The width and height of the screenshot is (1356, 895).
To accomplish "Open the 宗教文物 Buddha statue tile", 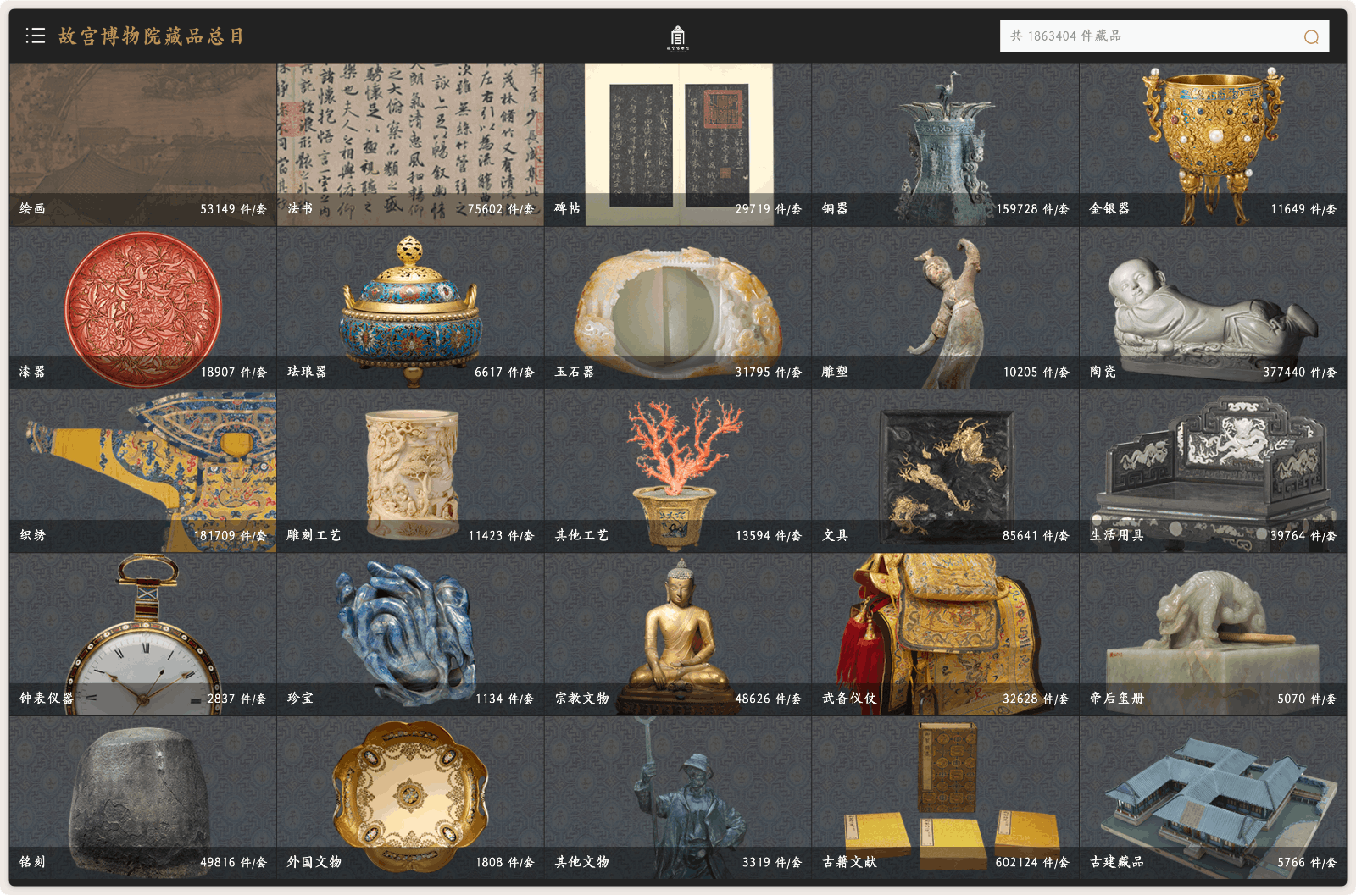I will [678, 635].
